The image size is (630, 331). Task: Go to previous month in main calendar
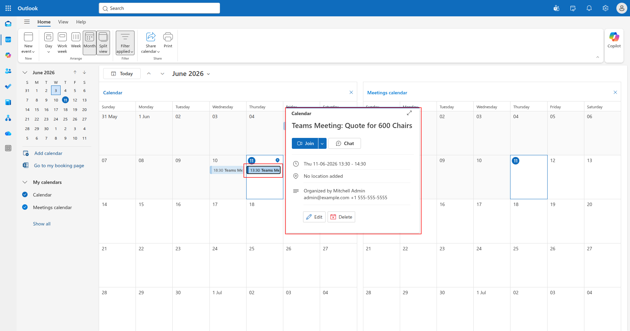[149, 74]
